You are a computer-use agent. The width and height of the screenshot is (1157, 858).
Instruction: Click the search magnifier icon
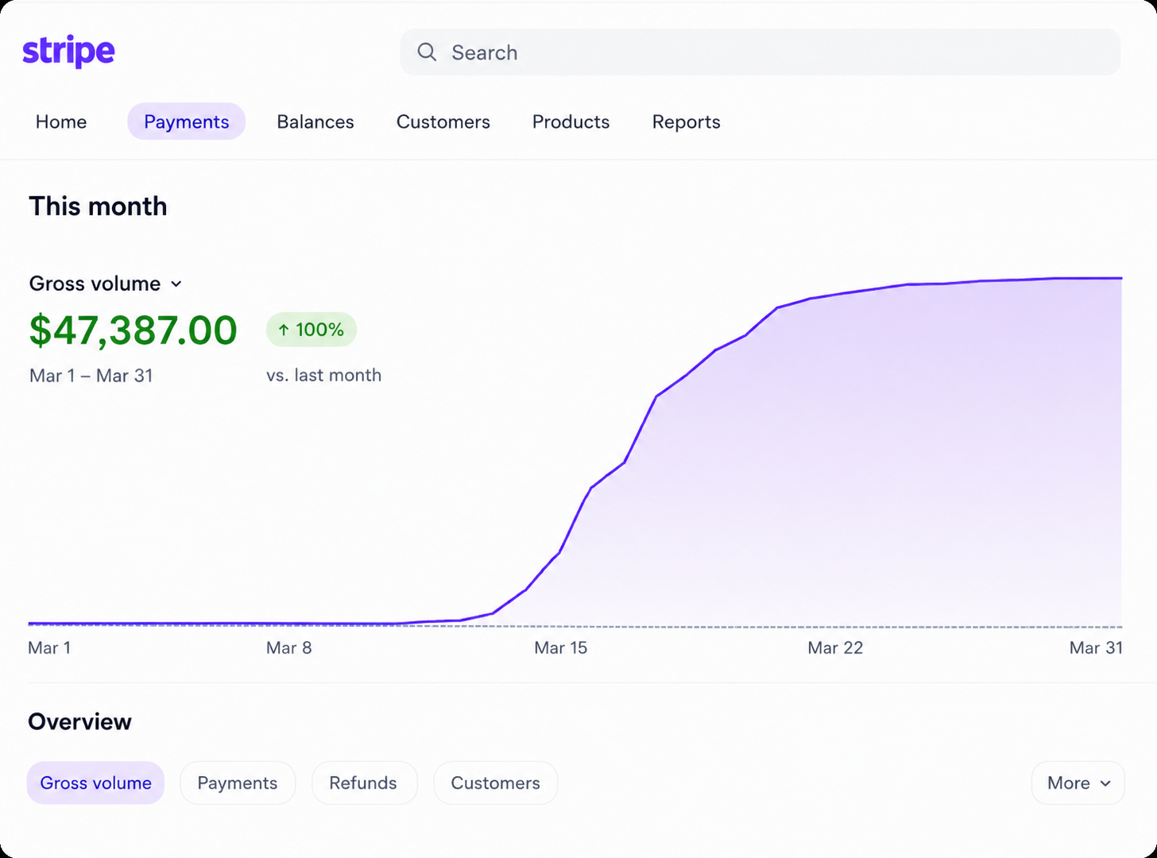pos(427,52)
